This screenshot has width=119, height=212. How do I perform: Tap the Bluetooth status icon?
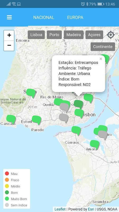pyautogui.click(x=87, y=4)
